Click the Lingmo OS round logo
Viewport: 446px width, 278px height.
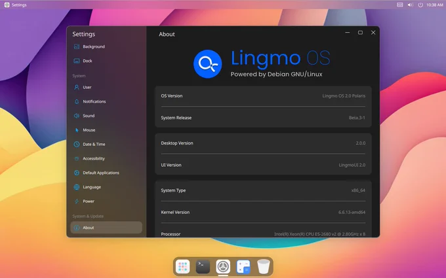pos(208,64)
